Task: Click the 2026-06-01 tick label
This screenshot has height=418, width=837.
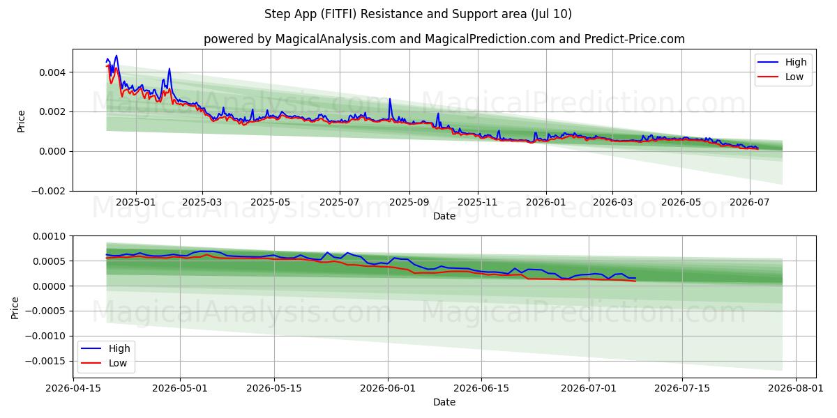Action: 388,388
